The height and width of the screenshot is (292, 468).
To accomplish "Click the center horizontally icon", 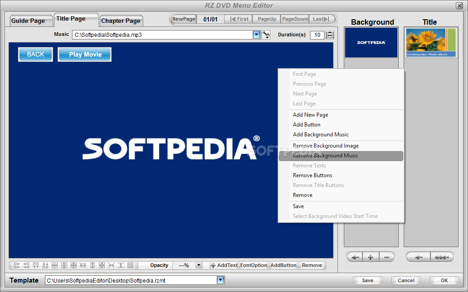I will tap(54, 265).
